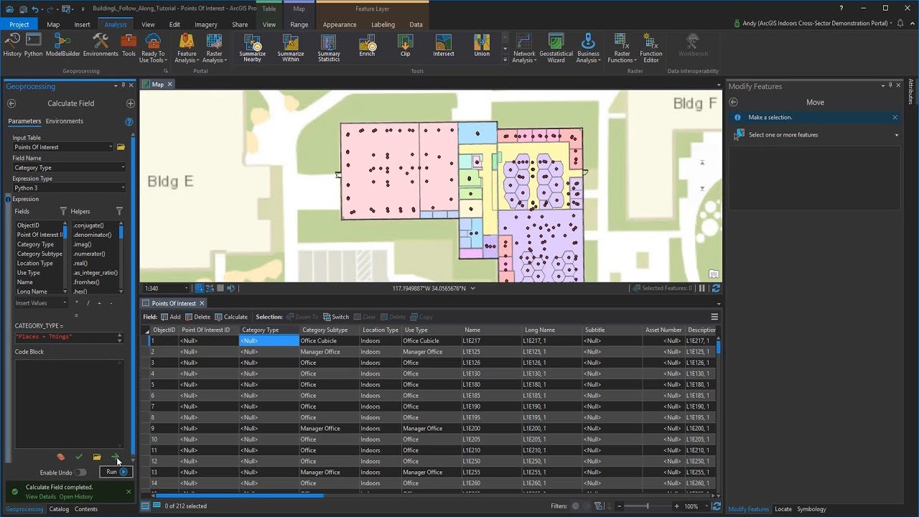This screenshot has height=517, width=919.
Task: Open the Summary Statistics tool
Action: [329, 48]
